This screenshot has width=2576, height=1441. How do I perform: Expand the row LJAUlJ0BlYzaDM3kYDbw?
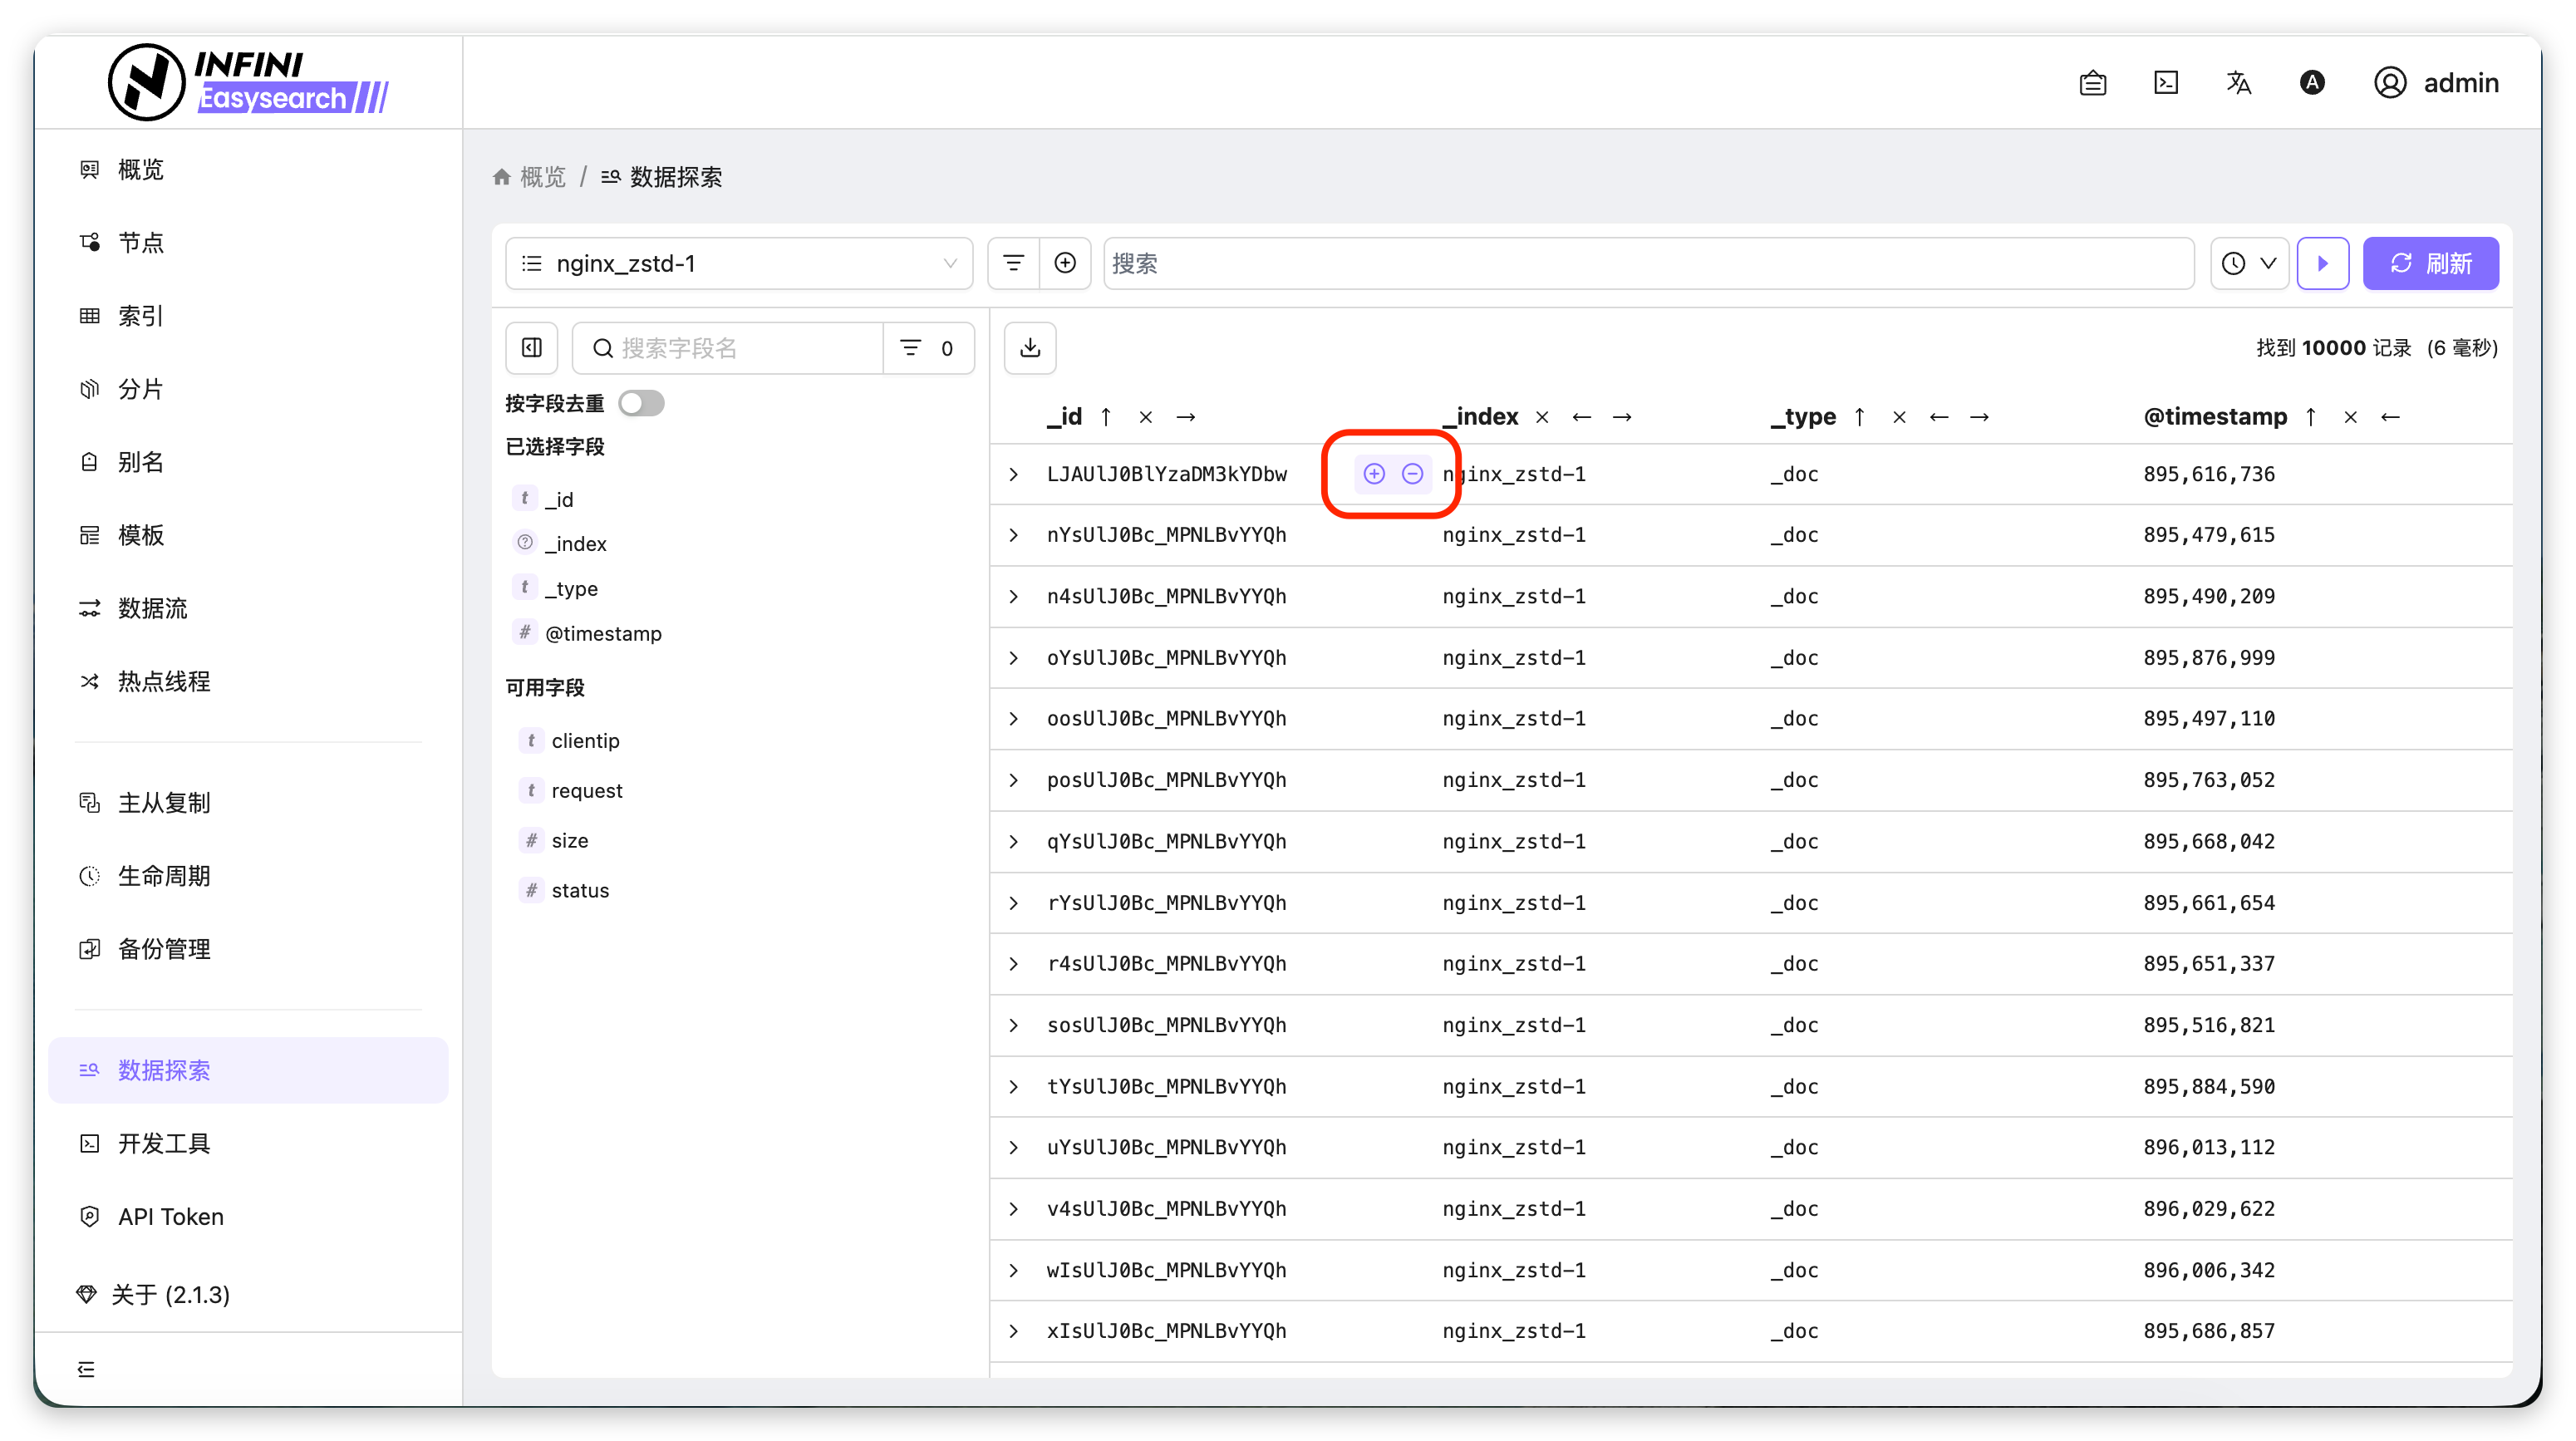tap(1013, 474)
